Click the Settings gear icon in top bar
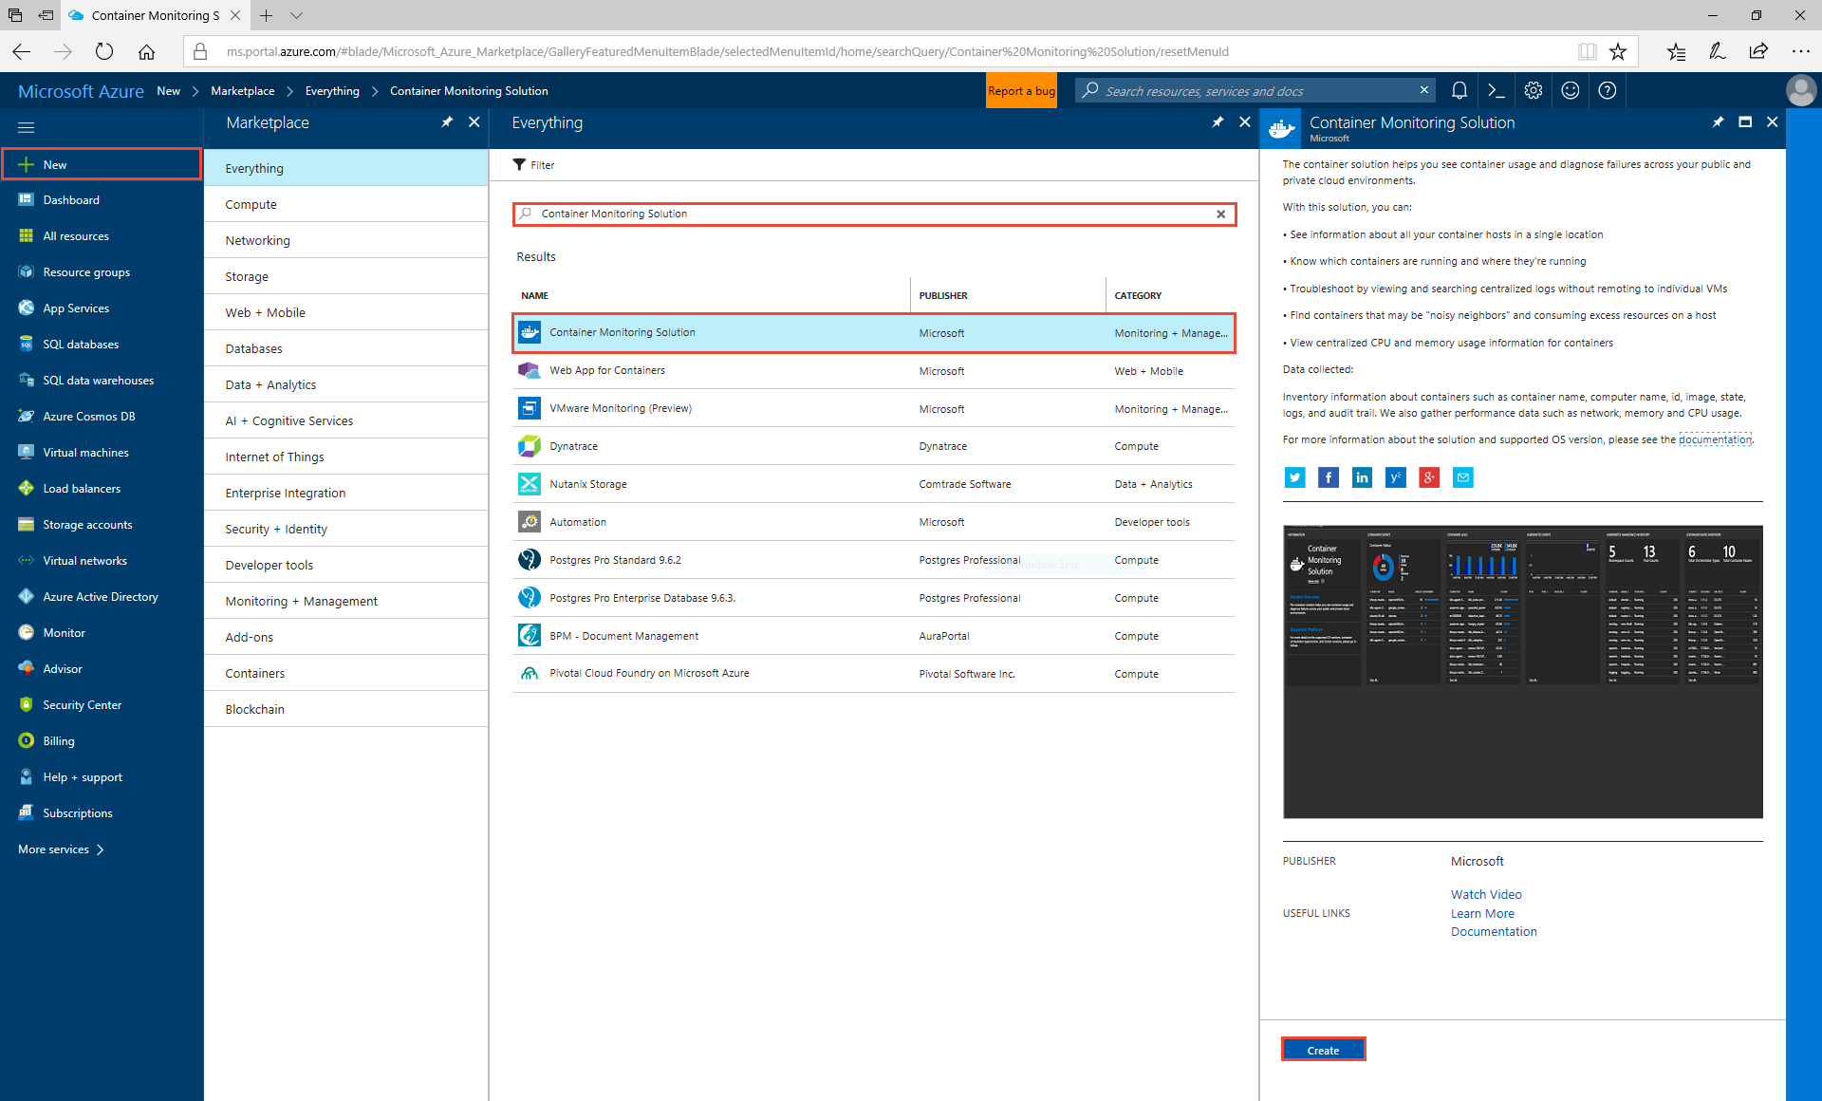Image resolution: width=1822 pixels, height=1101 pixels. tap(1534, 90)
